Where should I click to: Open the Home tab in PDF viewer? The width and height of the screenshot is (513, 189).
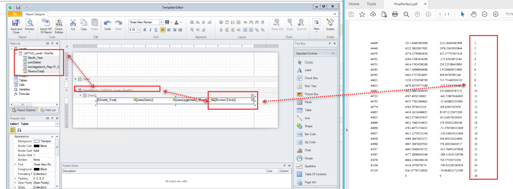tap(354, 4)
